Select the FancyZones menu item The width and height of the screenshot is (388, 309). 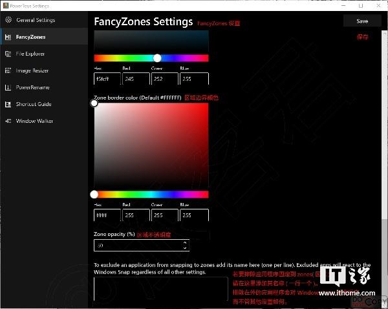tap(44, 37)
